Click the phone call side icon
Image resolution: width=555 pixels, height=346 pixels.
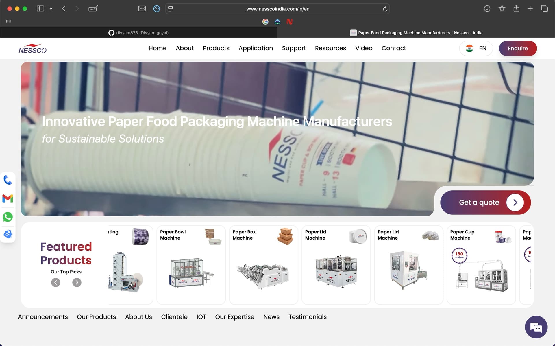click(8, 180)
